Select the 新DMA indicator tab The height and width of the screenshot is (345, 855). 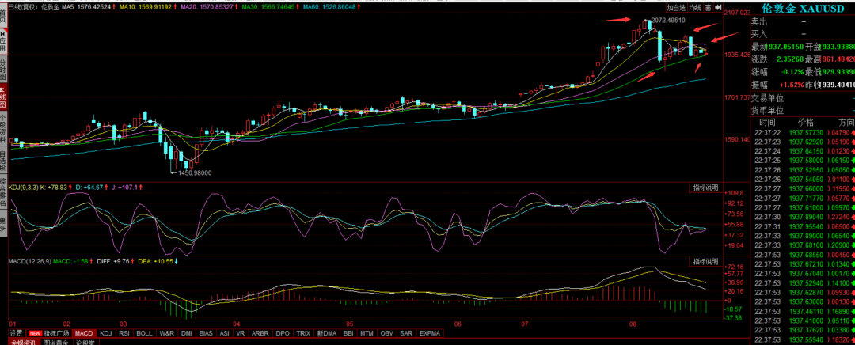(326, 334)
